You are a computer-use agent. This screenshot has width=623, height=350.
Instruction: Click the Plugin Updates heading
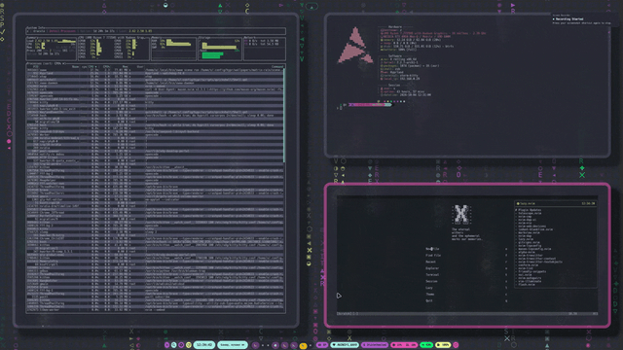(x=529, y=210)
